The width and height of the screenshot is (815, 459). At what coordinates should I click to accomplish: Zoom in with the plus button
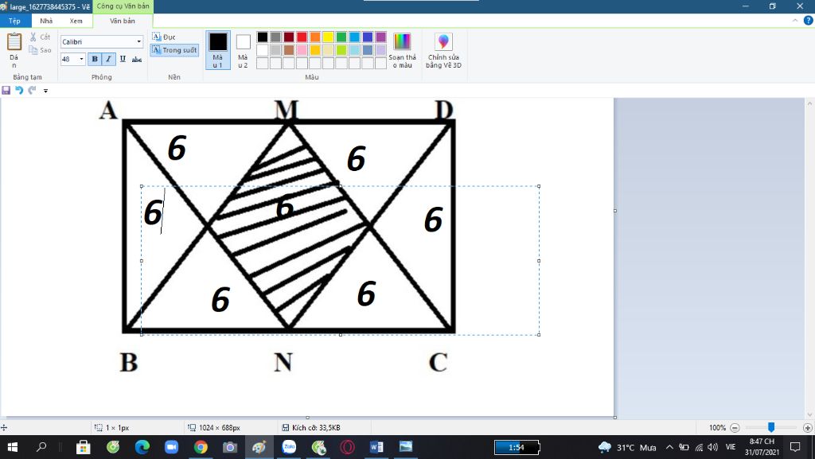click(x=807, y=428)
